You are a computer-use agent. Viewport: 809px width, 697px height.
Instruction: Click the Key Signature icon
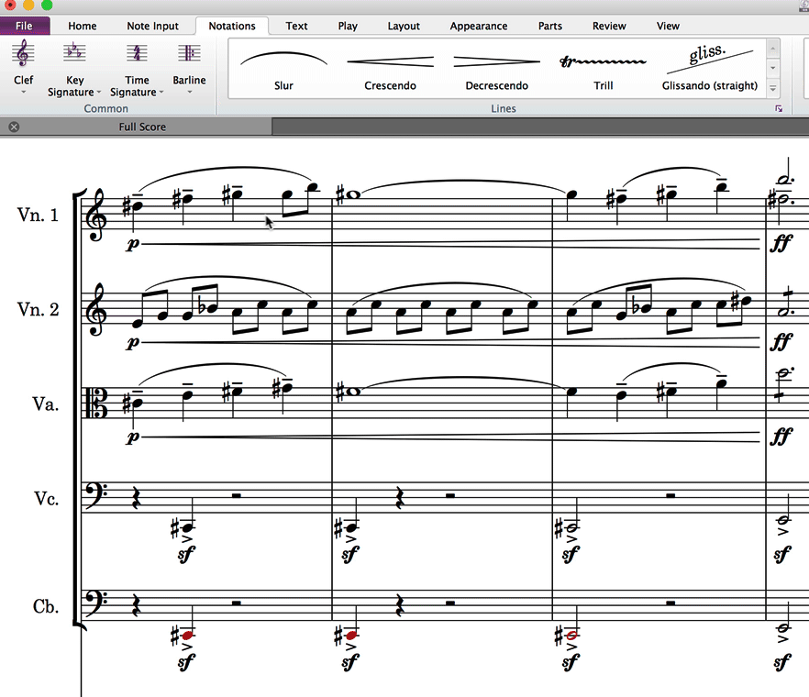tap(74, 54)
